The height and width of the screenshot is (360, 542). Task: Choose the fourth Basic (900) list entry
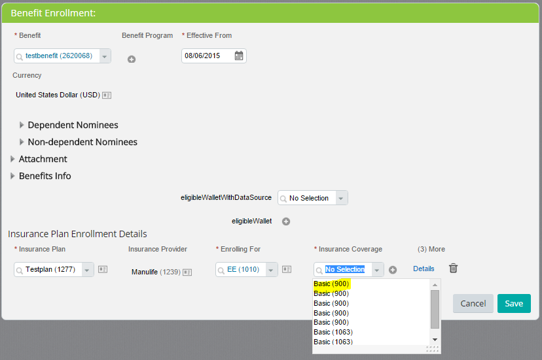[x=331, y=313]
